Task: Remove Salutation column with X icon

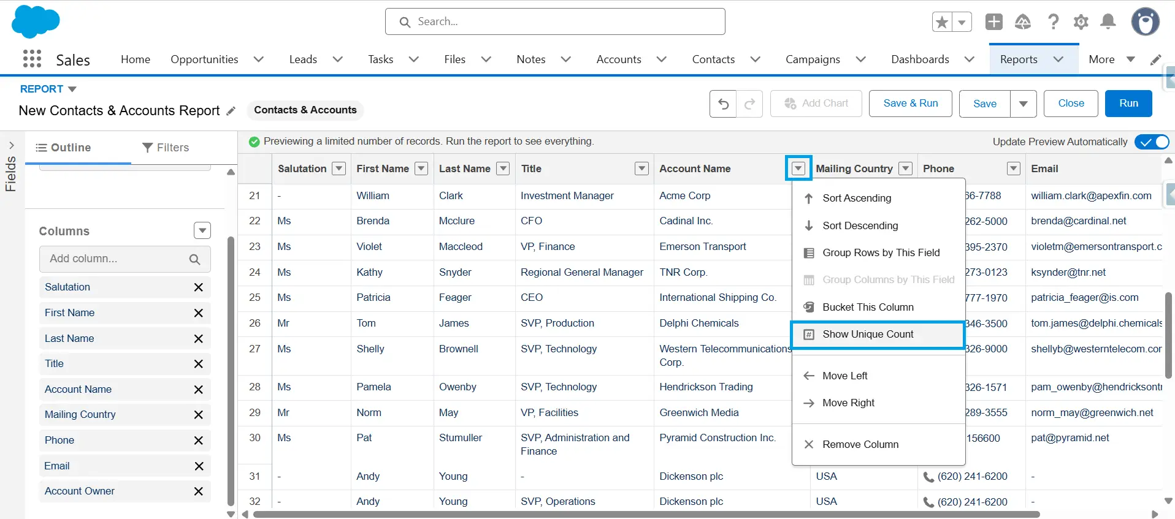Action: pyautogui.click(x=198, y=287)
